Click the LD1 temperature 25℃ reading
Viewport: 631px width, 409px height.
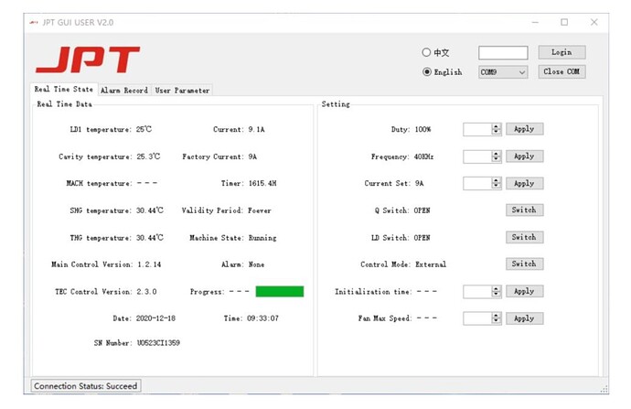click(144, 129)
